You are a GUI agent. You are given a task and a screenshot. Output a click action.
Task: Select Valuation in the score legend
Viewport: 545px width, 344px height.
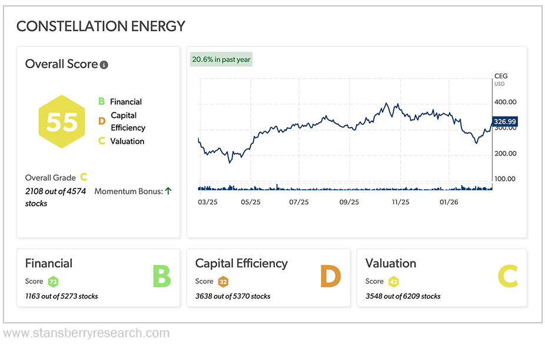[x=127, y=141]
